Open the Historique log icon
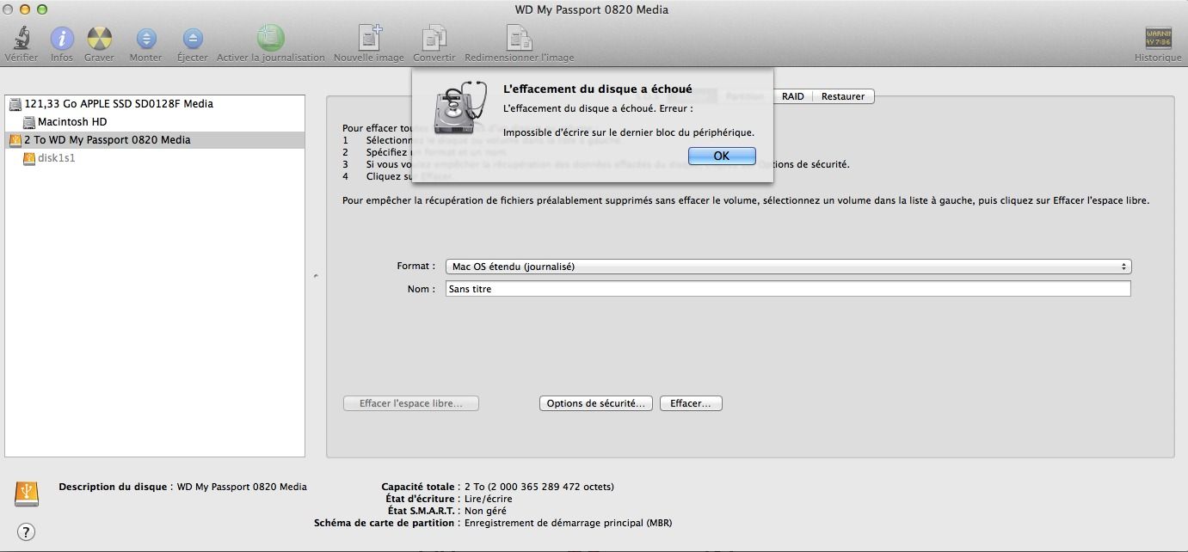1188x552 pixels. [x=1158, y=39]
